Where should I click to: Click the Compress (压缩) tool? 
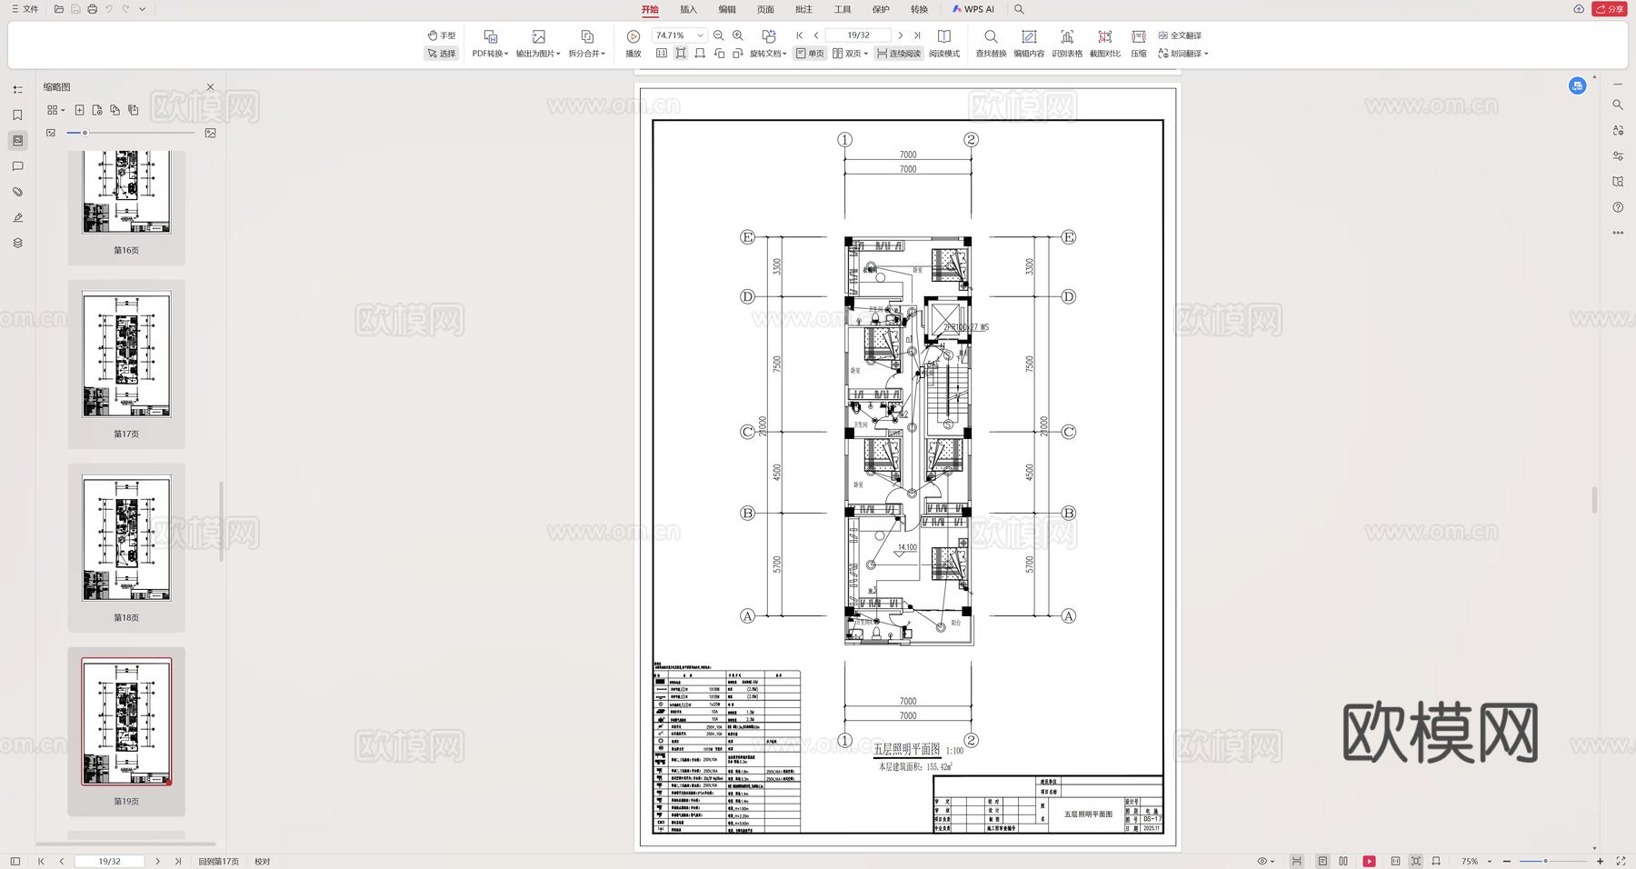[1139, 44]
